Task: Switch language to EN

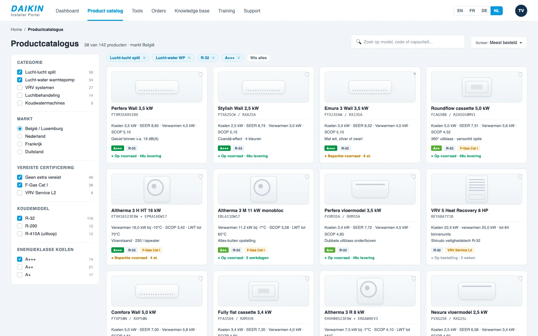Action: click(x=460, y=11)
